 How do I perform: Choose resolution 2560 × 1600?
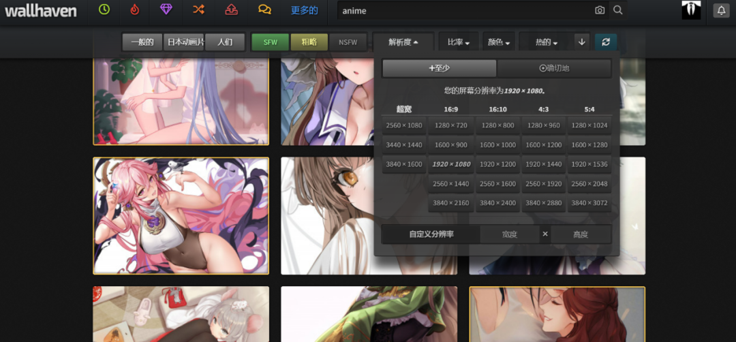(x=497, y=184)
